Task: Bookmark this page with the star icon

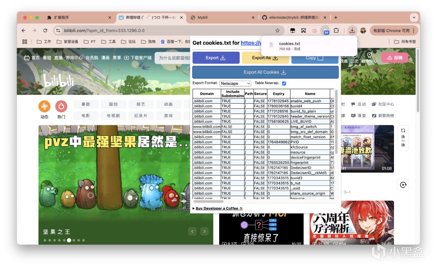Action: (x=278, y=30)
